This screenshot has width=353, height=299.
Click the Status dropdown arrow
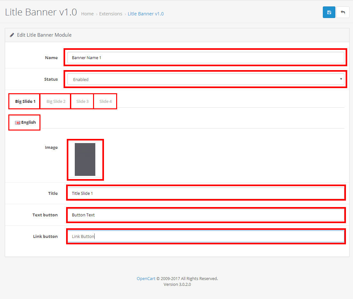pos(340,79)
